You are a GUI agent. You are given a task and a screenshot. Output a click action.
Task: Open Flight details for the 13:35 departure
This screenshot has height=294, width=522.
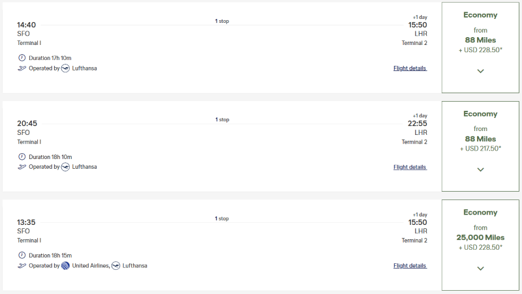410,266
